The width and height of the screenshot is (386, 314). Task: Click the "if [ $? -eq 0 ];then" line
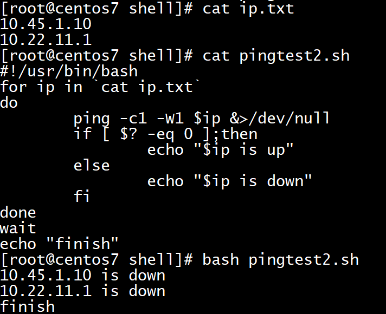coord(165,134)
